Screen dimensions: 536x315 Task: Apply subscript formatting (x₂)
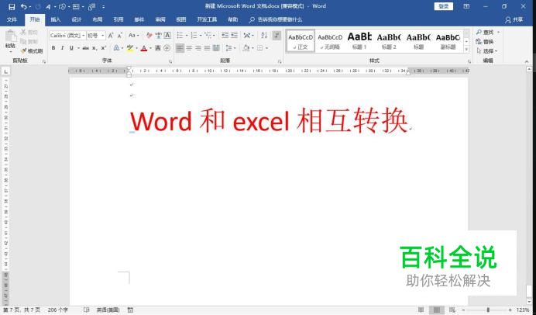(x=94, y=48)
